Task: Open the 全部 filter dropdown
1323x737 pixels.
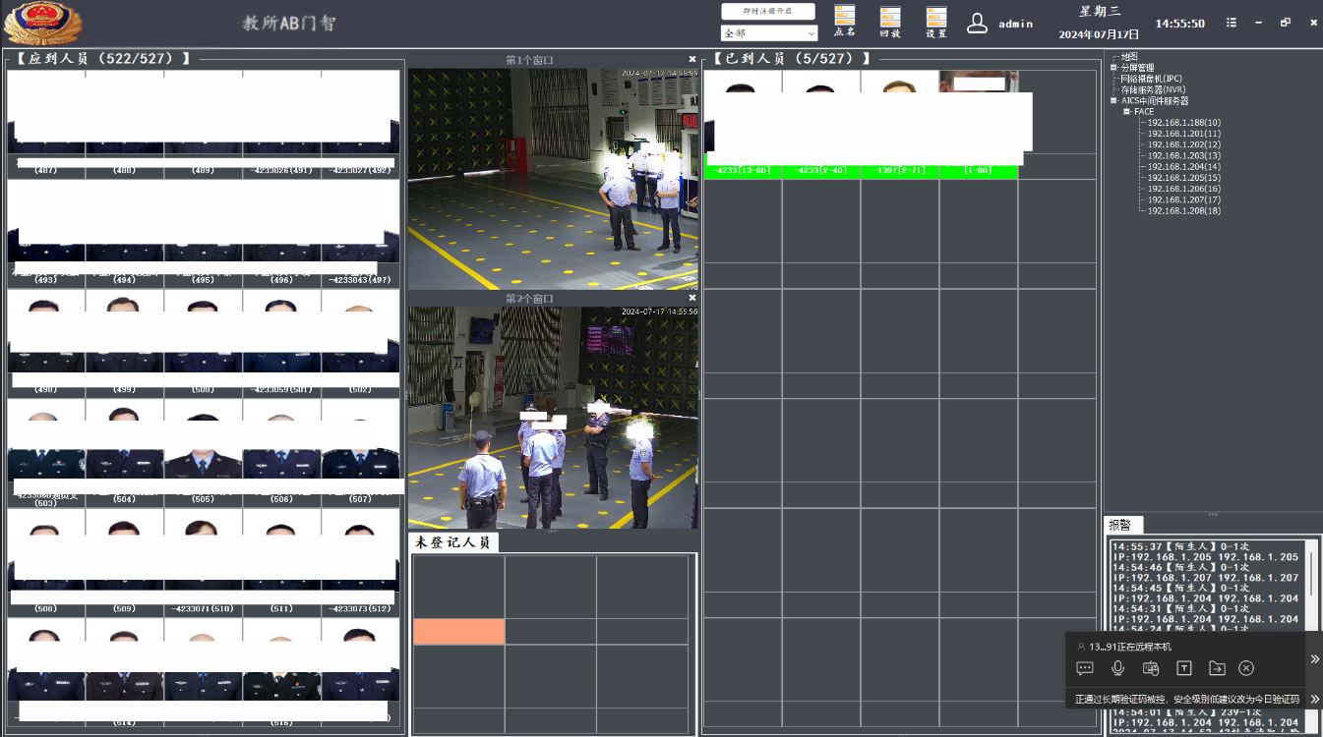Action: (x=769, y=33)
